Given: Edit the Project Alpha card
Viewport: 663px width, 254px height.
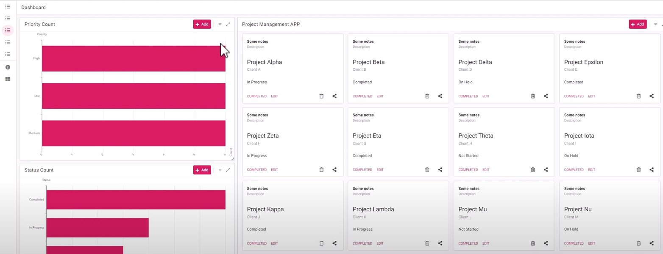Looking at the screenshot, I should pos(275,96).
